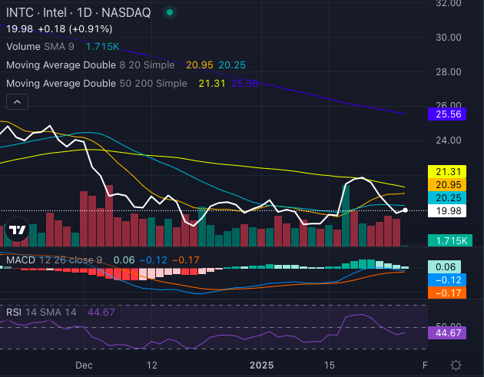Image resolution: width=484 pixels, height=377 pixels.
Task: Click the orange 20.95 price tag
Action: 445,185
